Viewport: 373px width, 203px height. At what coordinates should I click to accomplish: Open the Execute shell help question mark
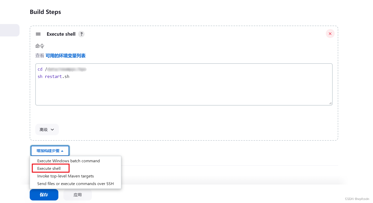coord(81,34)
